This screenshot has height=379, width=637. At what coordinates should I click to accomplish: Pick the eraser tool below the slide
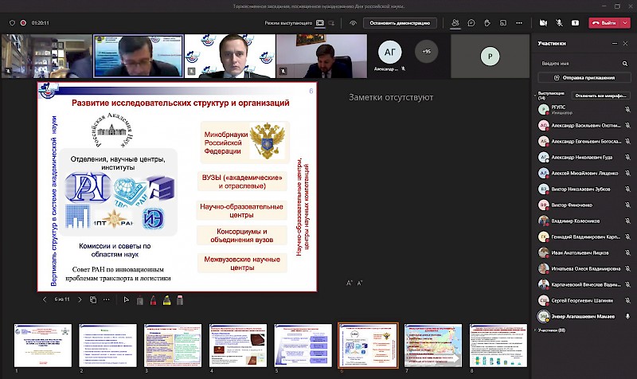(x=180, y=300)
